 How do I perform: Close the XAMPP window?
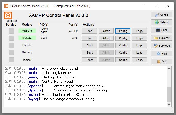pos(168,6)
